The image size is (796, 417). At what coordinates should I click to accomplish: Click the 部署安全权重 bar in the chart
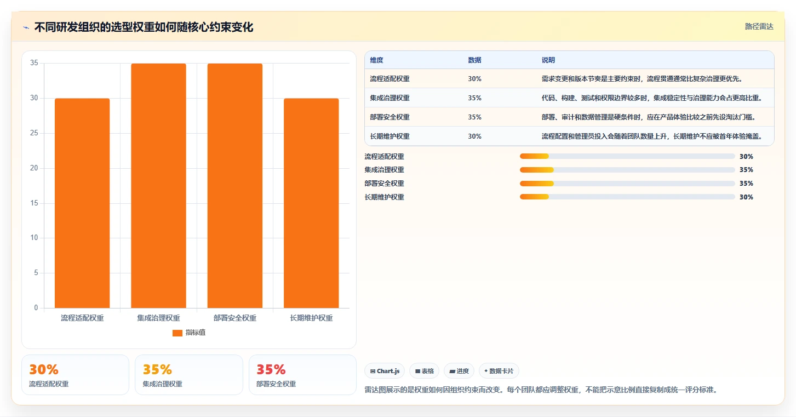pos(235,186)
